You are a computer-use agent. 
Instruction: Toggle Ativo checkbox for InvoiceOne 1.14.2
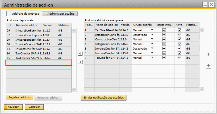[x=179, y=48]
